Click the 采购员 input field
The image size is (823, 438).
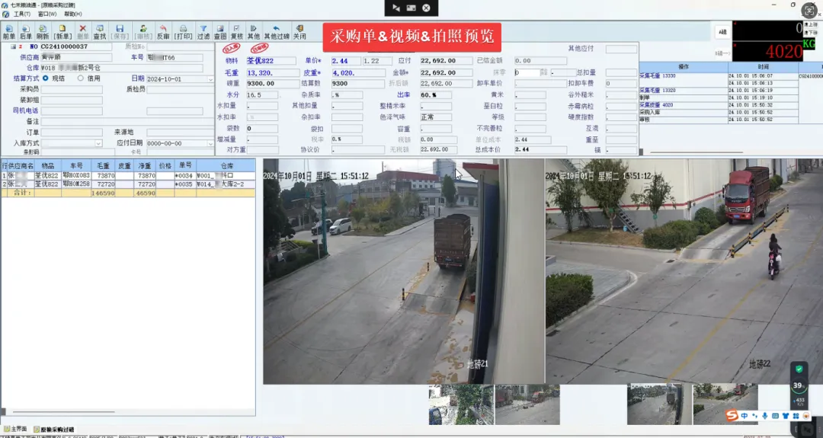pyautogui.click(x=72, y=89)
